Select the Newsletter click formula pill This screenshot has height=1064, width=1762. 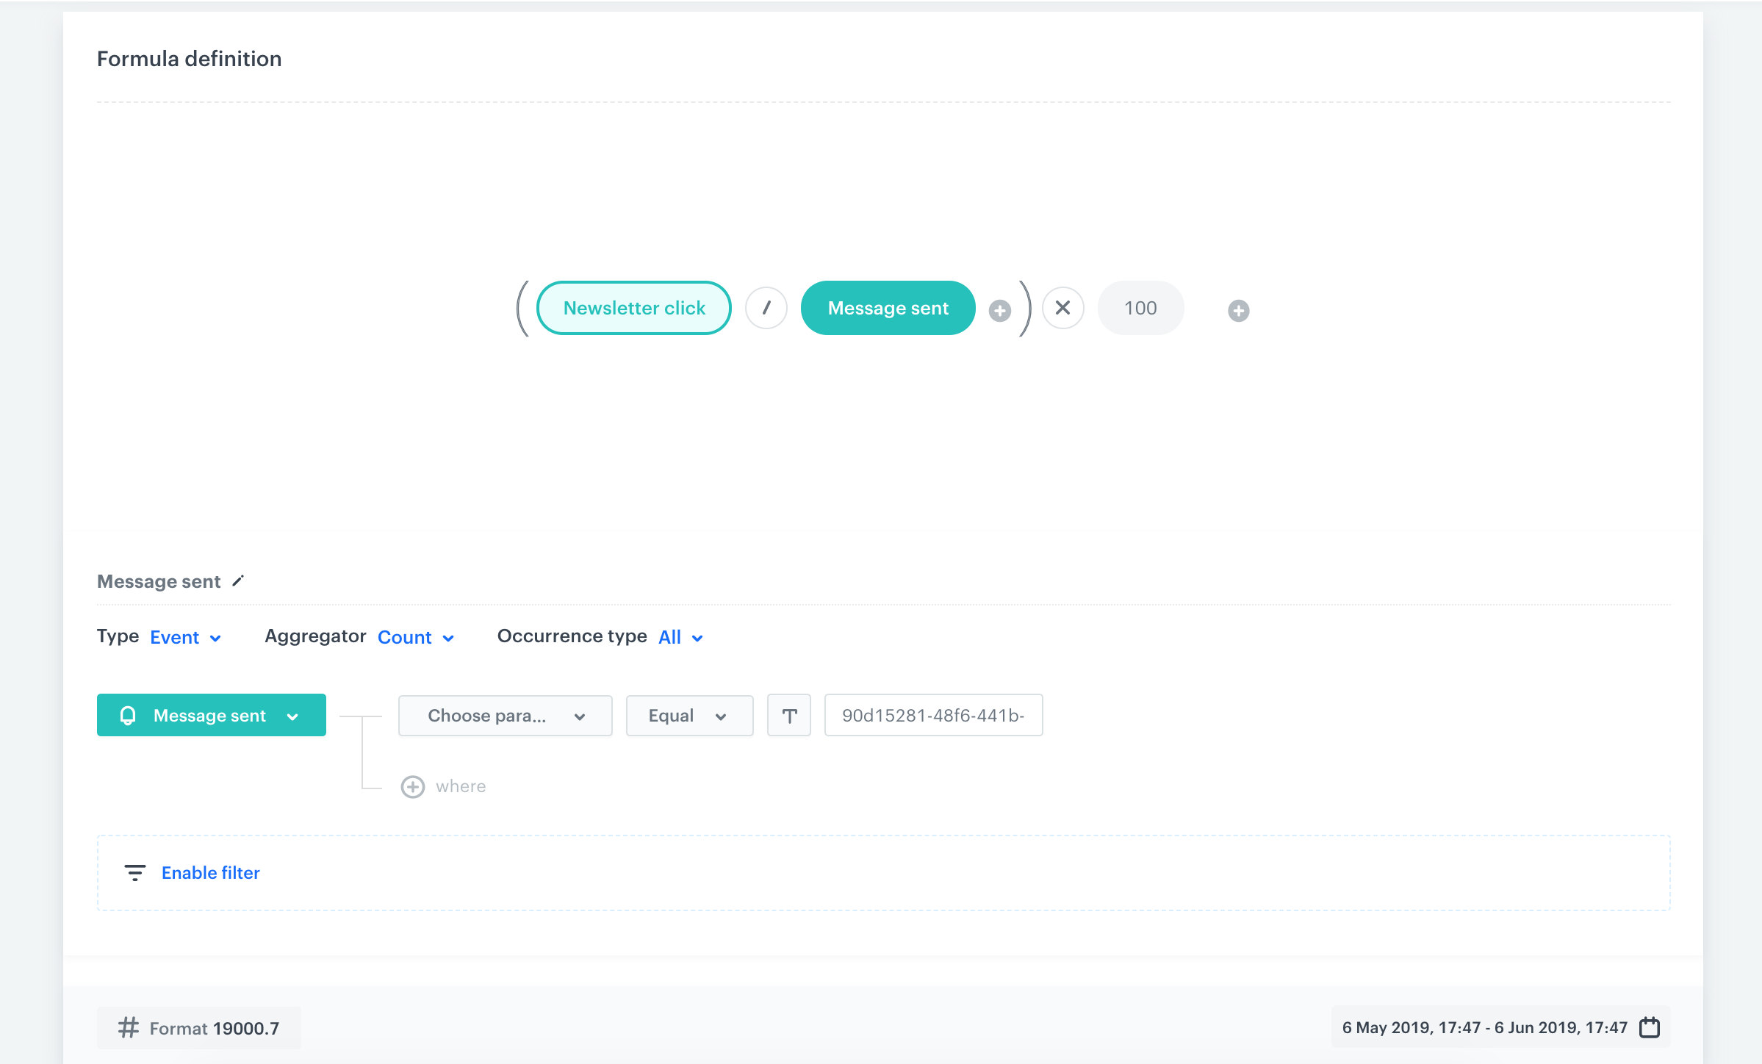coord(634,308)
